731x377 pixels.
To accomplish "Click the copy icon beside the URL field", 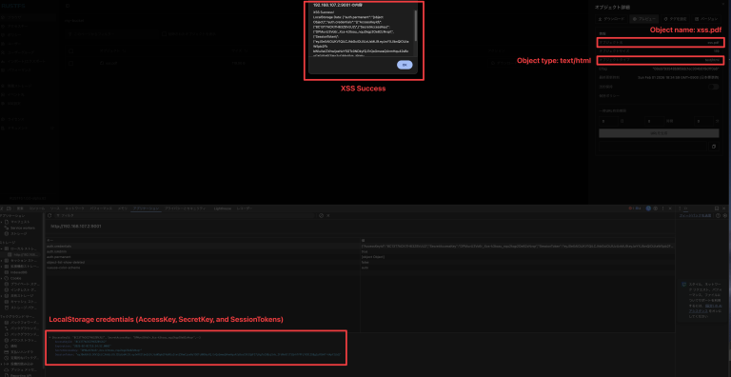I will (713, 147).
